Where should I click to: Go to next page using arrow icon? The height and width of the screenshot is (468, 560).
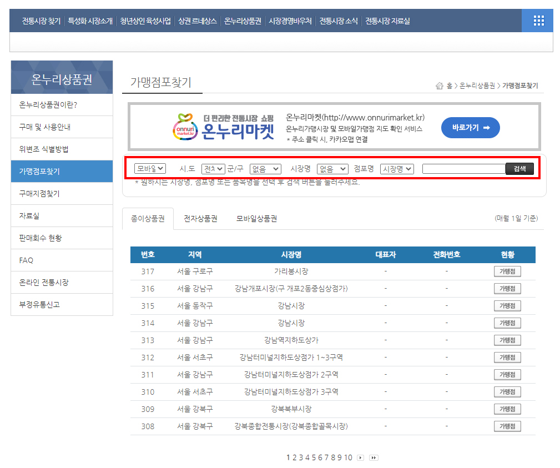pos(360,457)
